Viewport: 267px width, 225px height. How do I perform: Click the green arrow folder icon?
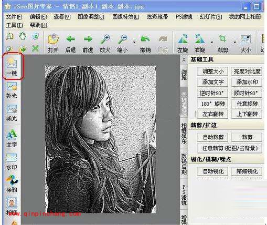(x=23, y=49)
